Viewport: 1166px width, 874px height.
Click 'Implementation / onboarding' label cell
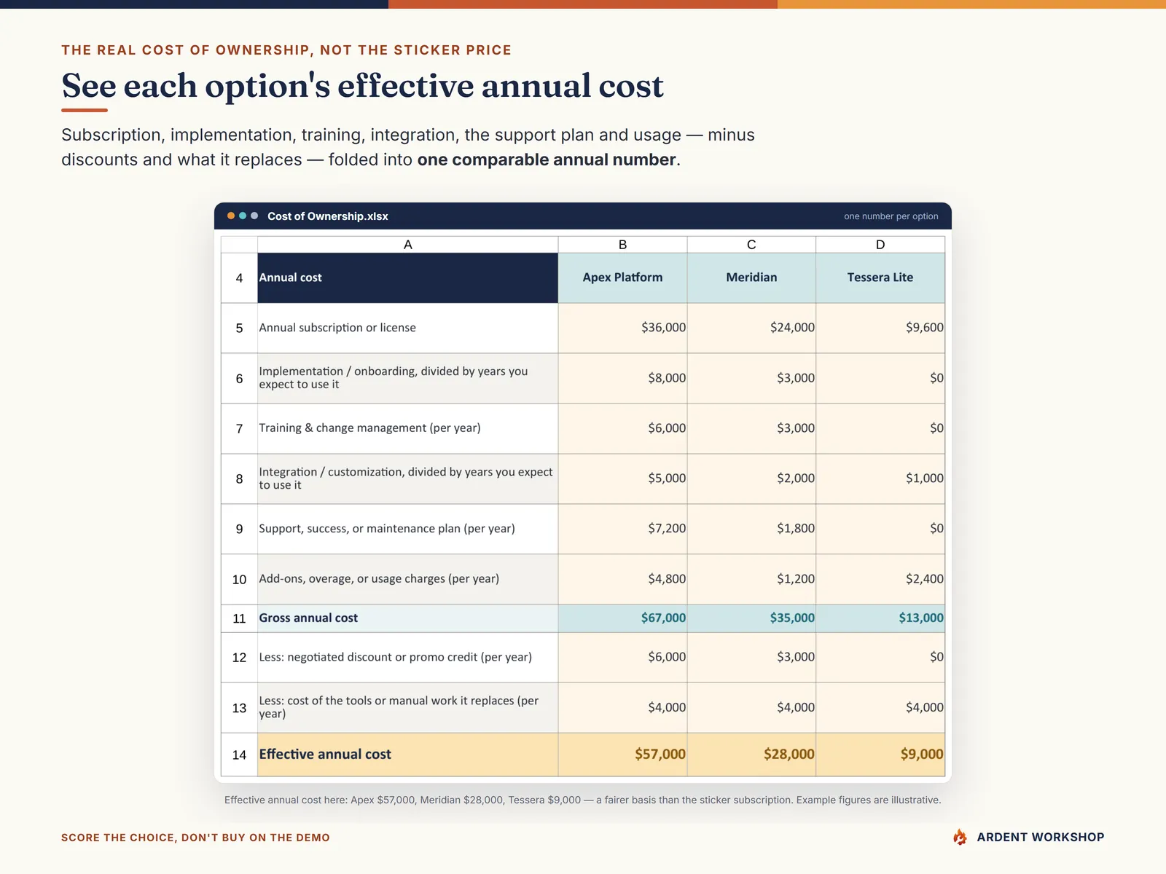(x=407, y=378)
